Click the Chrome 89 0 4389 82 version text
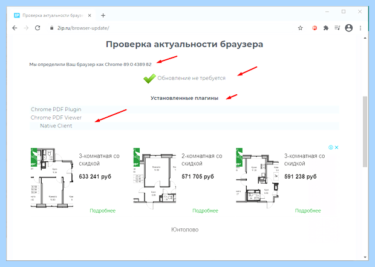 tap(128, 65)
